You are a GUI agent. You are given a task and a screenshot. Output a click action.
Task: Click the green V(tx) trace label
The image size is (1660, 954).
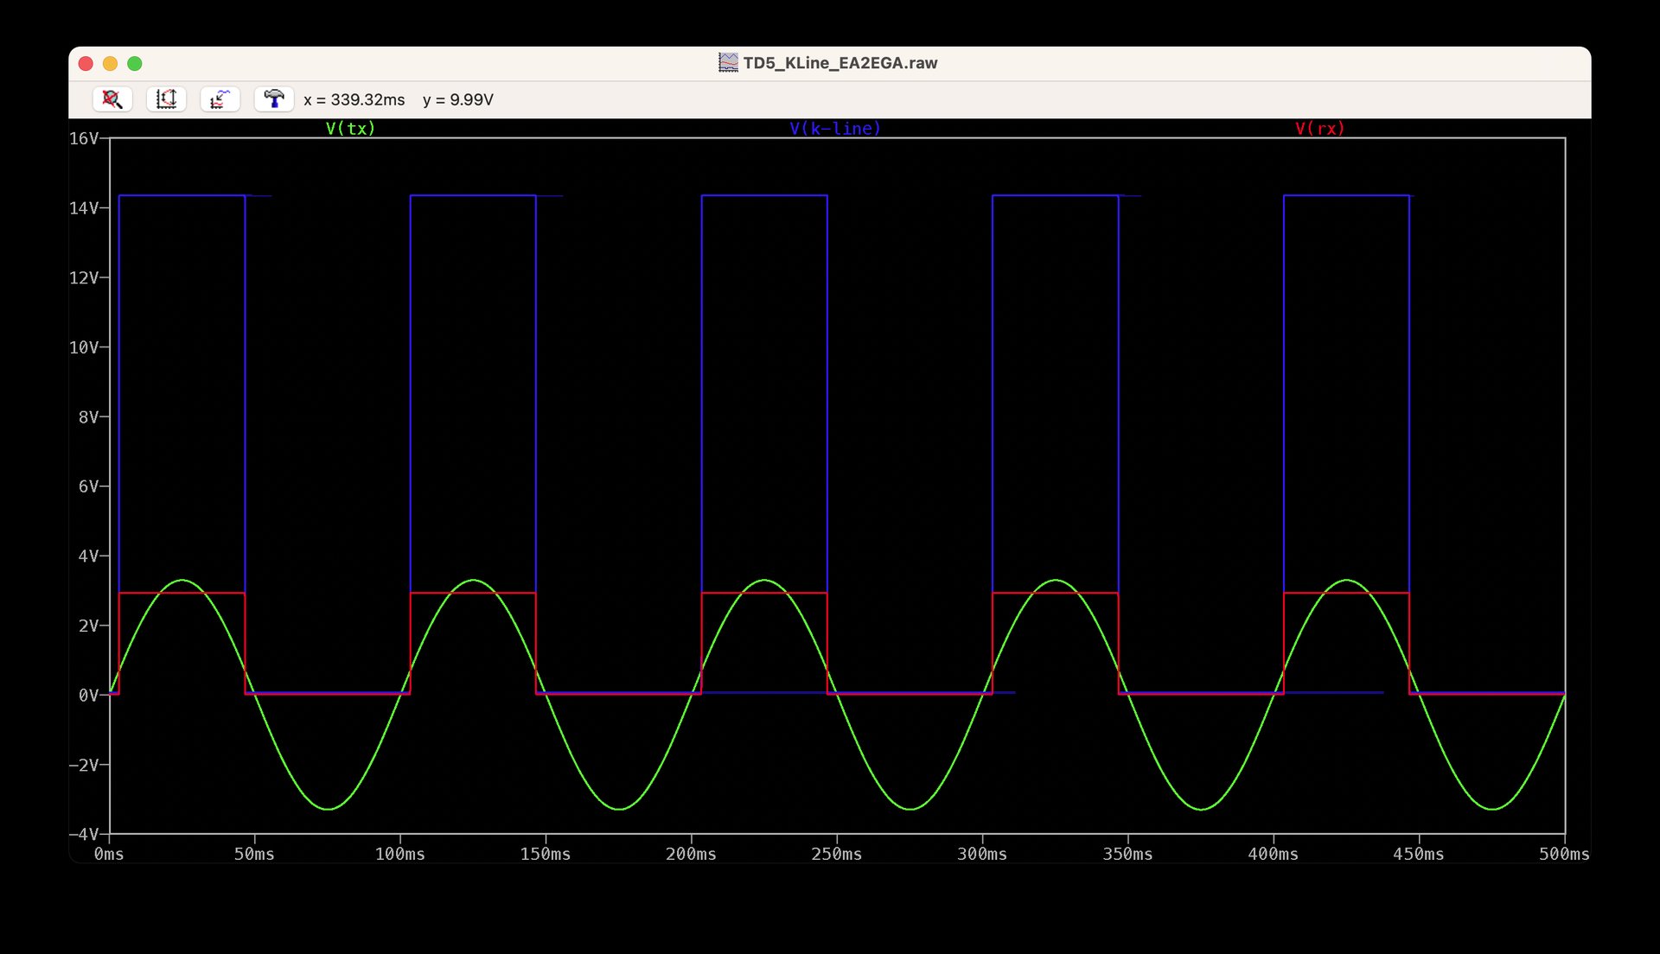[x=350, y=129]
